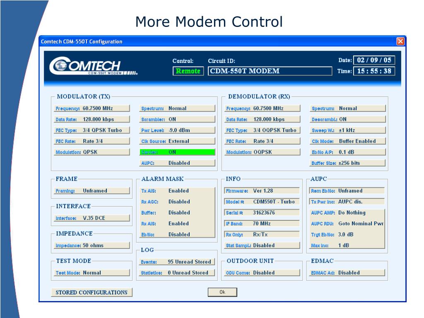
Task: Change Clk Mode Buffer Enabled setting
Action: (x=348, y=141)
